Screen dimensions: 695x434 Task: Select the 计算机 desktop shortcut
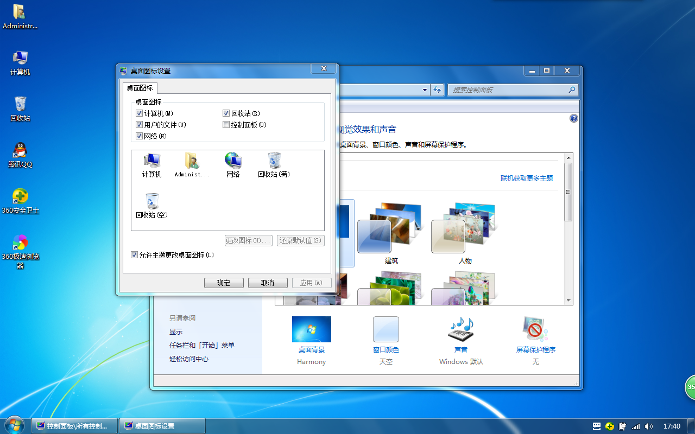click(x=20, y=62)
